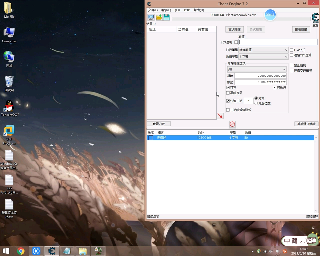Screen dimensions: 320x256
Task: Click the 再次扫描 next scan button
Action: pos(255,29)
